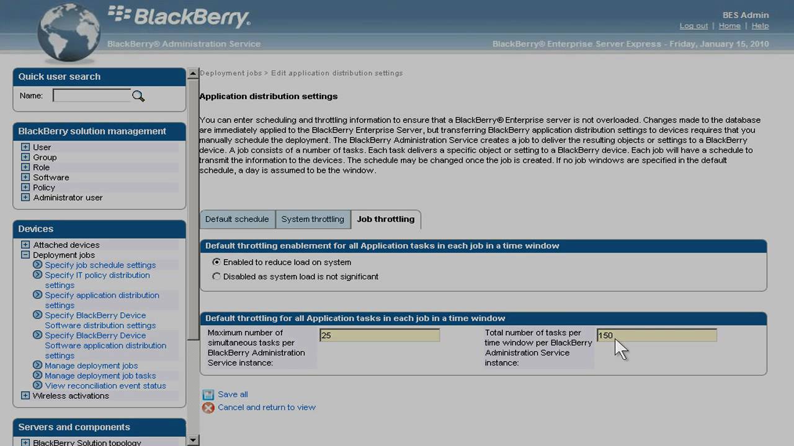Open View reconciliation event status link

[105, 385]
